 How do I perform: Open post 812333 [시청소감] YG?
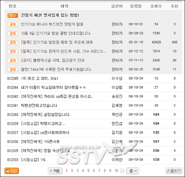pyautogui.click(x=33, y=160)
